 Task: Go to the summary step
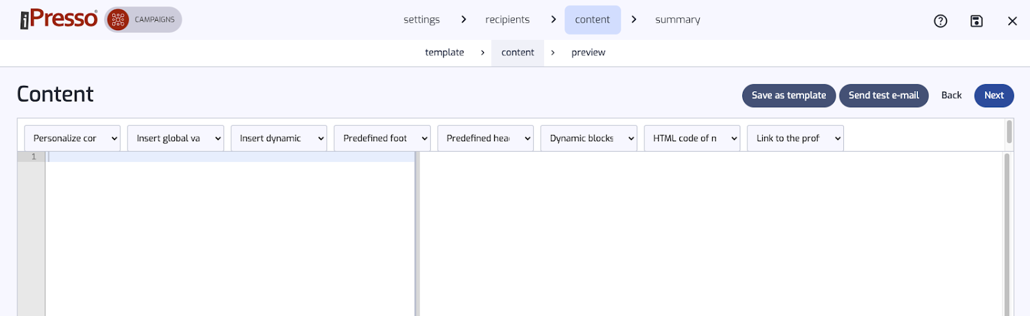pyautogui.click(x=678, y=20)
